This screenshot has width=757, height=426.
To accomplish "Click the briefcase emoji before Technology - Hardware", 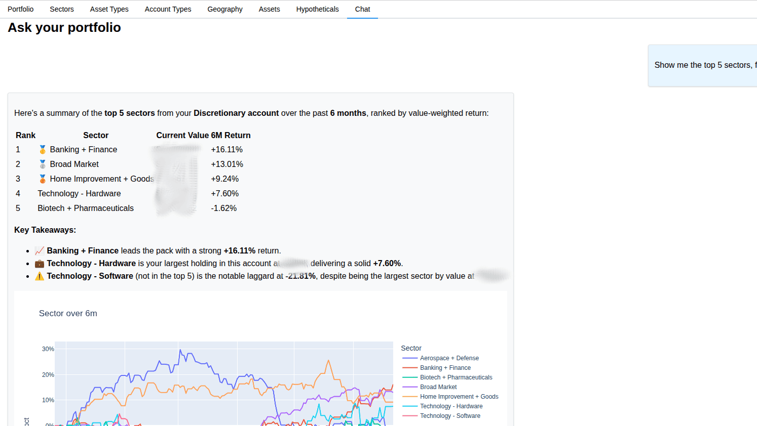I will point(40,264).
